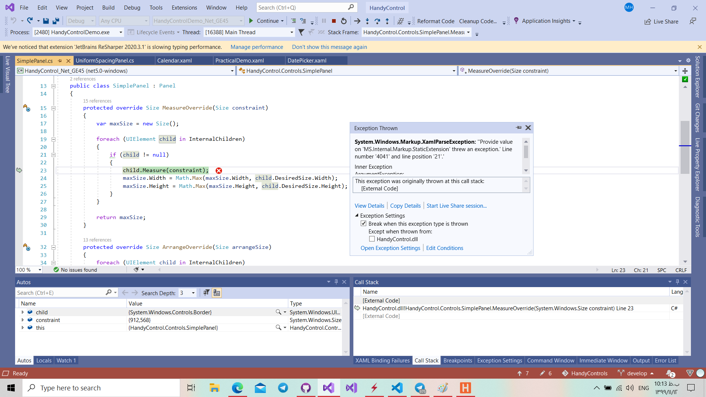Collapse the Exception Settings section
This screenshot has width=706, height=397.
point(357,215)
